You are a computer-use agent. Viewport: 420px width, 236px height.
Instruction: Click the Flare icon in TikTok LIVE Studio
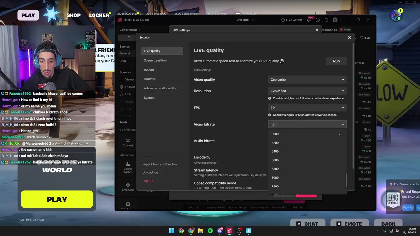pos(341,30)
